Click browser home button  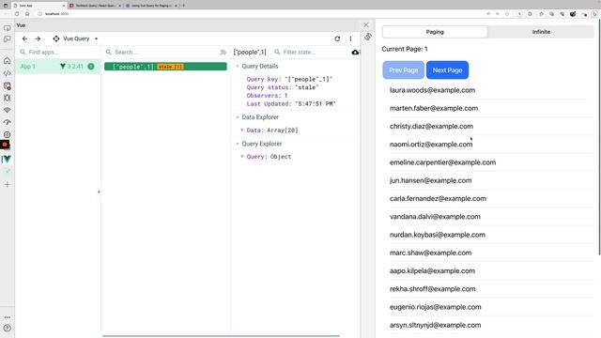coord(27,14)
